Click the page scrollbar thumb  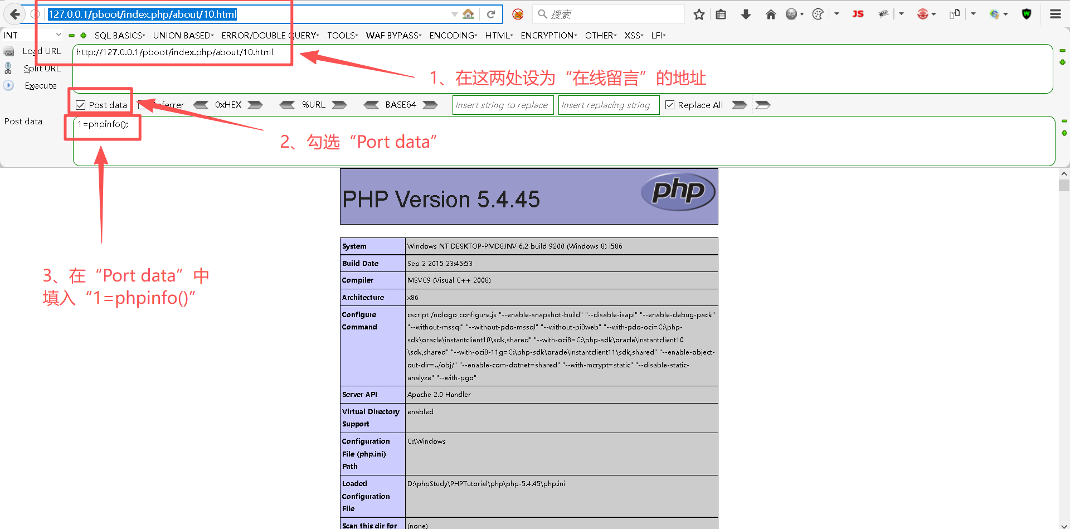1064,186
